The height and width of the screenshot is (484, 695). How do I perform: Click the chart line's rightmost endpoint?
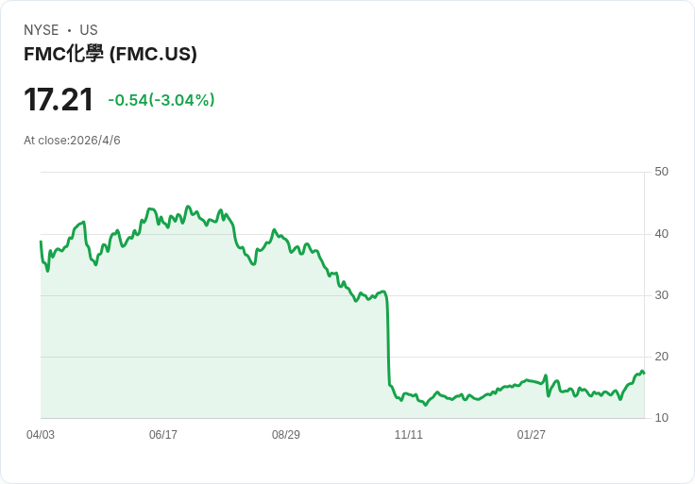tap(644, 373)
